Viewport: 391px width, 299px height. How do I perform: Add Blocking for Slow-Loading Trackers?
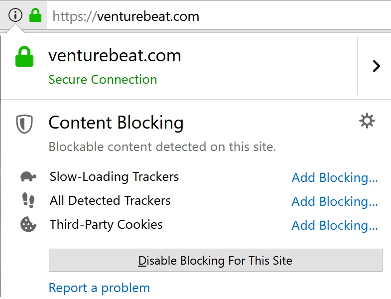tap(334, 178)
